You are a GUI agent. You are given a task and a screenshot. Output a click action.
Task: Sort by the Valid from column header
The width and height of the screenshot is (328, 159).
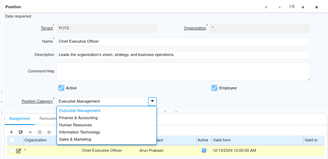click(x=257, y=140)
